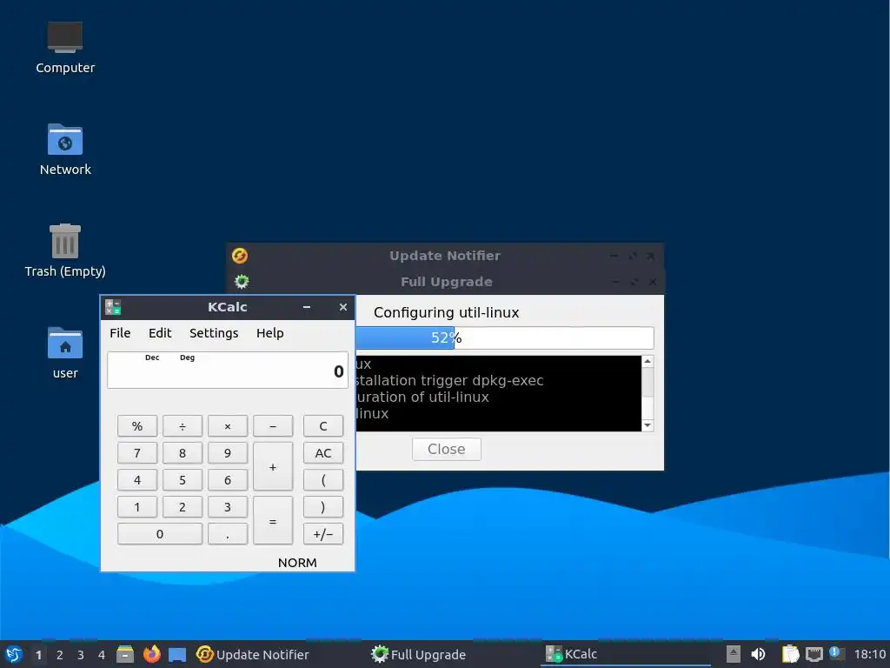
Task: Click the decimal point key in KCalc
Action: click(227, 534)
